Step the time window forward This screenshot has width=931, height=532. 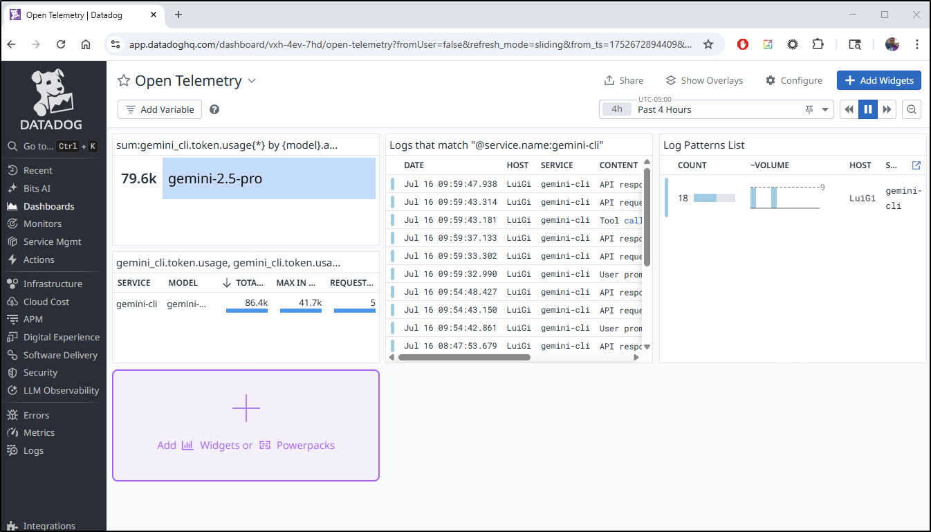[x=887, y=109]
